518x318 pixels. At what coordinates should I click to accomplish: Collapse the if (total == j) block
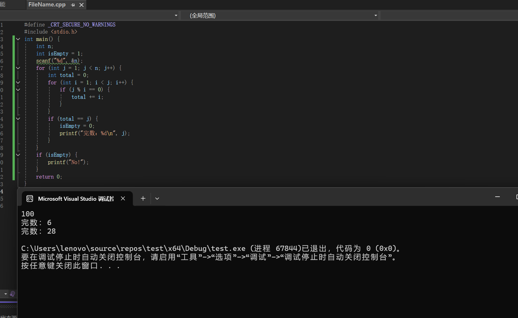(x=18, y=119)
